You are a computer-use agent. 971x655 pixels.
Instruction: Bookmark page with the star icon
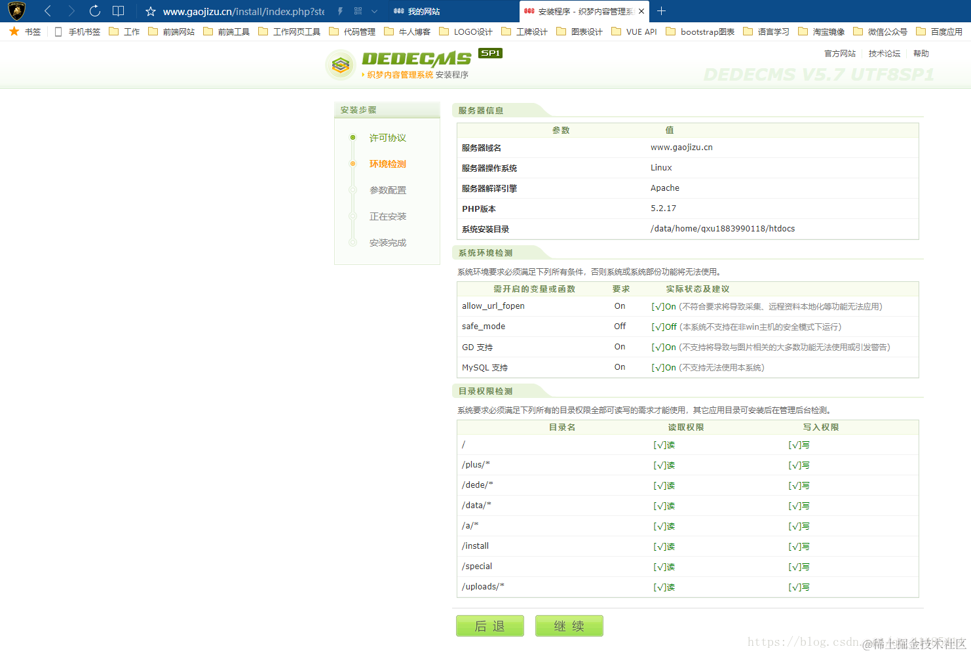151,11
